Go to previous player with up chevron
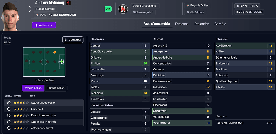This screenshot has height=134, width=276. (29, 7)
